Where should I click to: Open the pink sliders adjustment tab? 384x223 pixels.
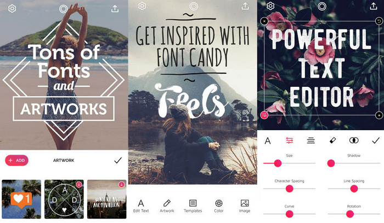pos(290,140)
